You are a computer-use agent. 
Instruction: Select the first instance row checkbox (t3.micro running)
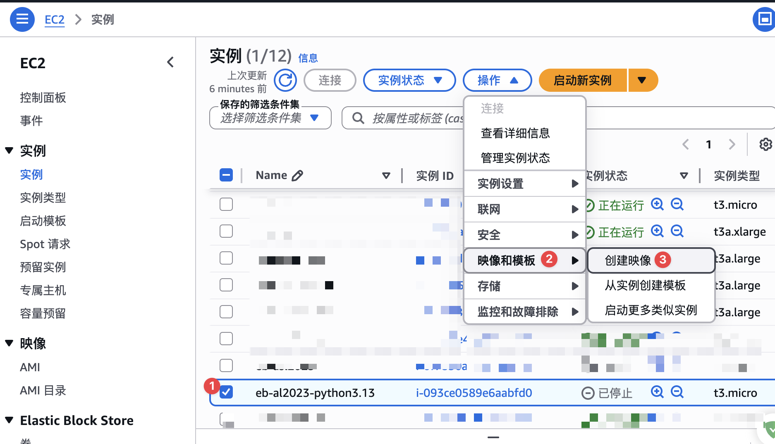tap(226, 204)
